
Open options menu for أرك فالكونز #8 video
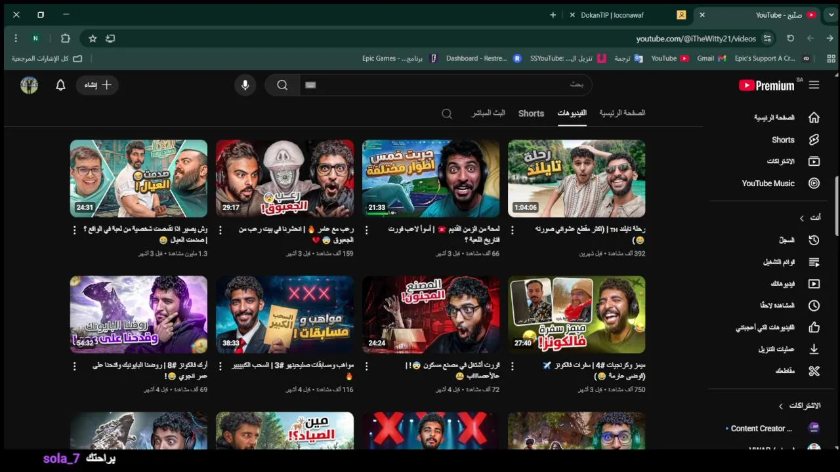coord(74,366)
